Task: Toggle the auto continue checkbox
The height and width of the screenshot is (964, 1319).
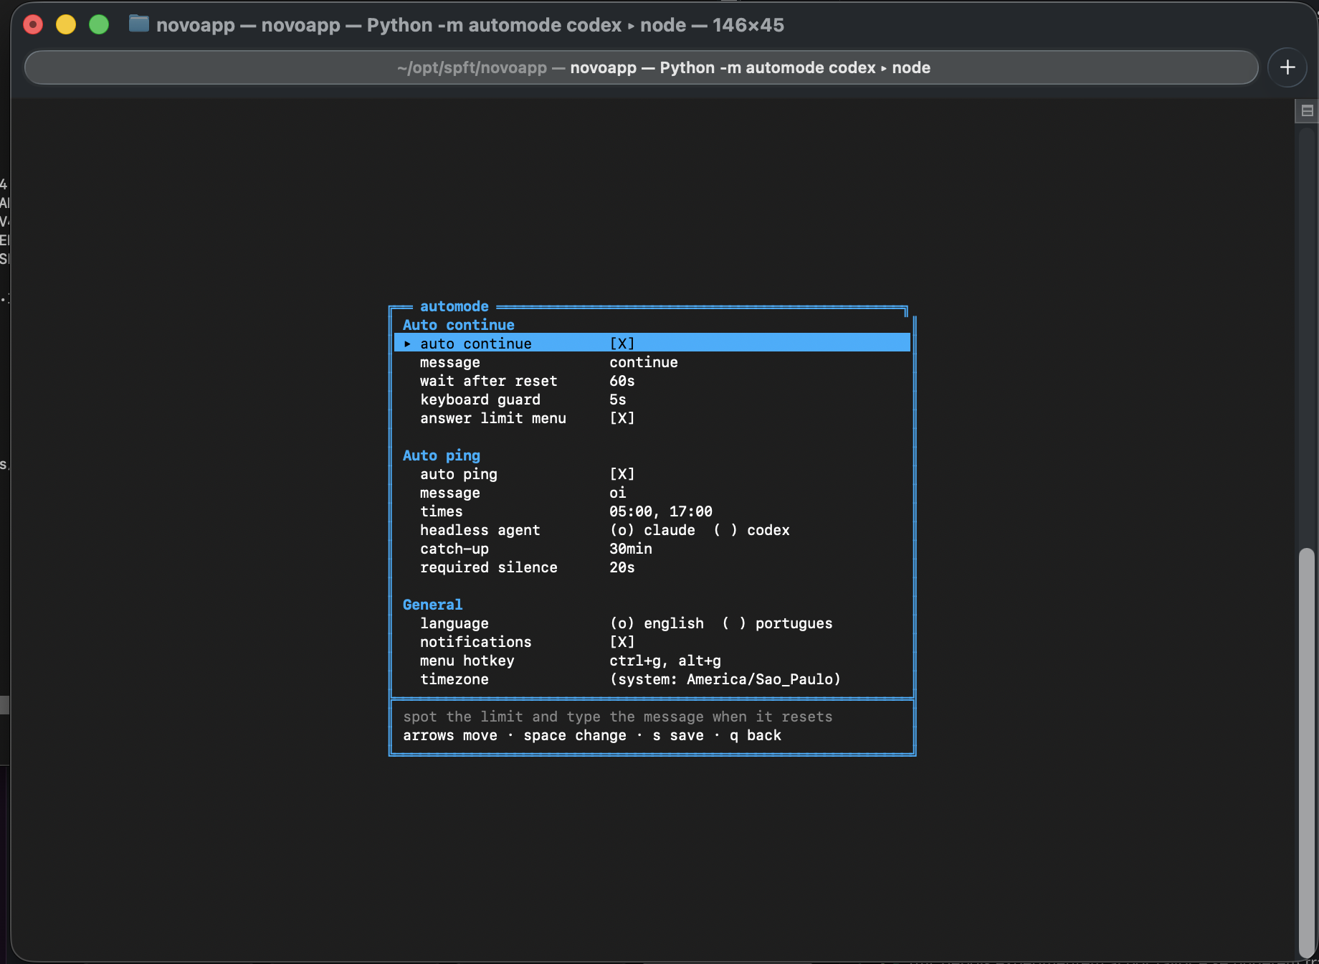Action: tap(622, 344)
